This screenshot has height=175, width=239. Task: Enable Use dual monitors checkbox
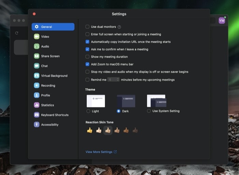[x=87, y=27]
